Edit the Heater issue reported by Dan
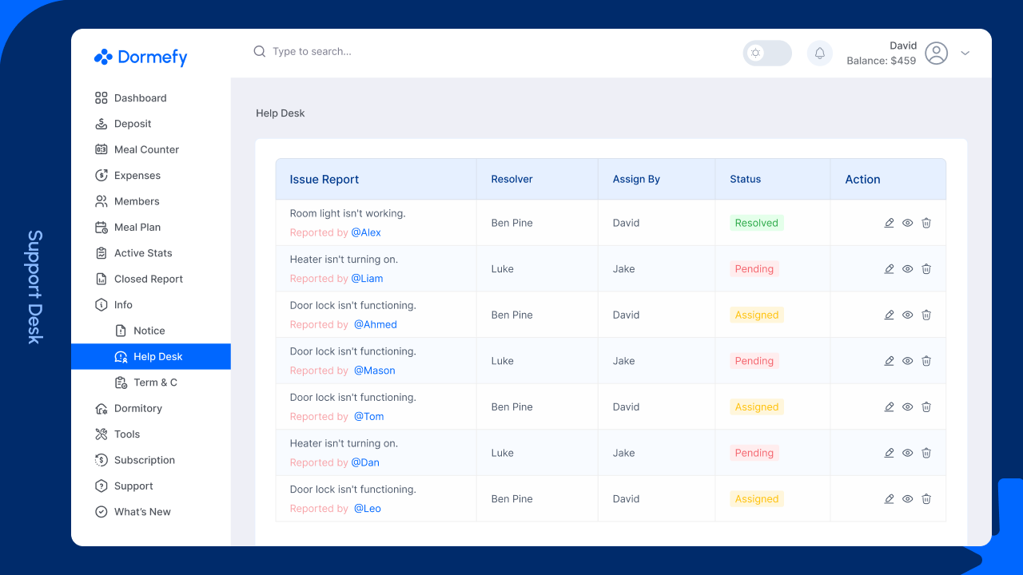 coord(889,453)
